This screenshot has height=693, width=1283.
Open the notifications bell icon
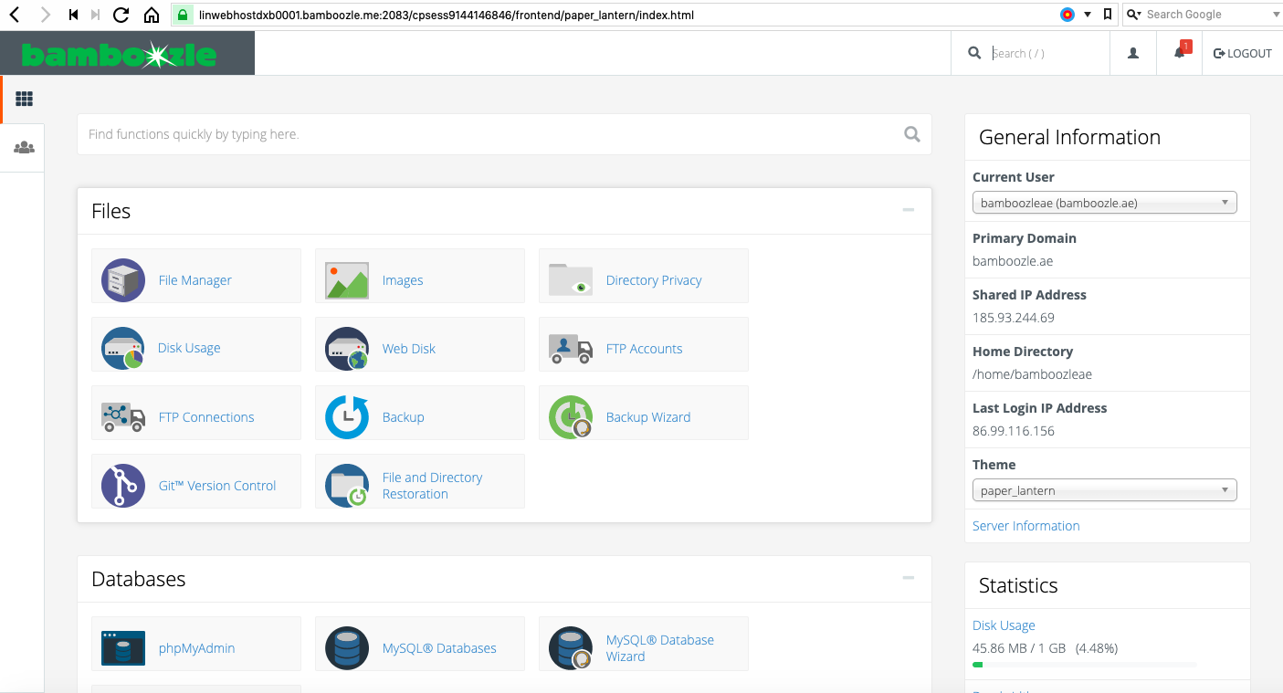pyautogui.click(x=1180, y=53)
